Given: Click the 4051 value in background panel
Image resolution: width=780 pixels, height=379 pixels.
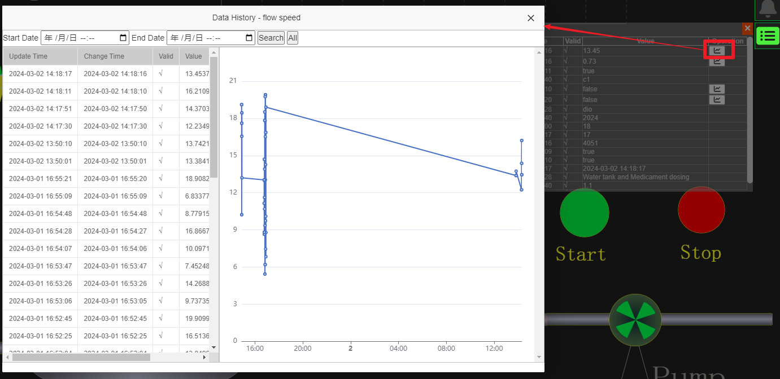Looking at the screenshot, I should pyautogui.click(x=590, y=143).
